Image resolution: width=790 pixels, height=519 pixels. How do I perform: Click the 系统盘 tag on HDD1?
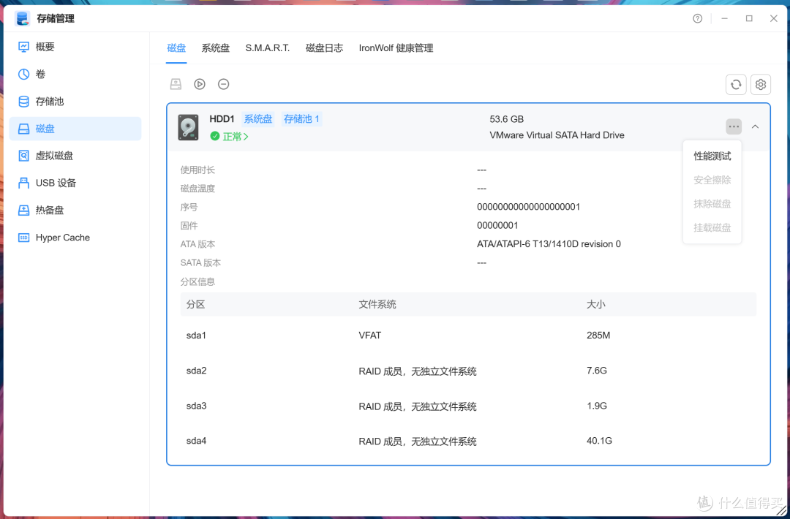pos(258,119)
